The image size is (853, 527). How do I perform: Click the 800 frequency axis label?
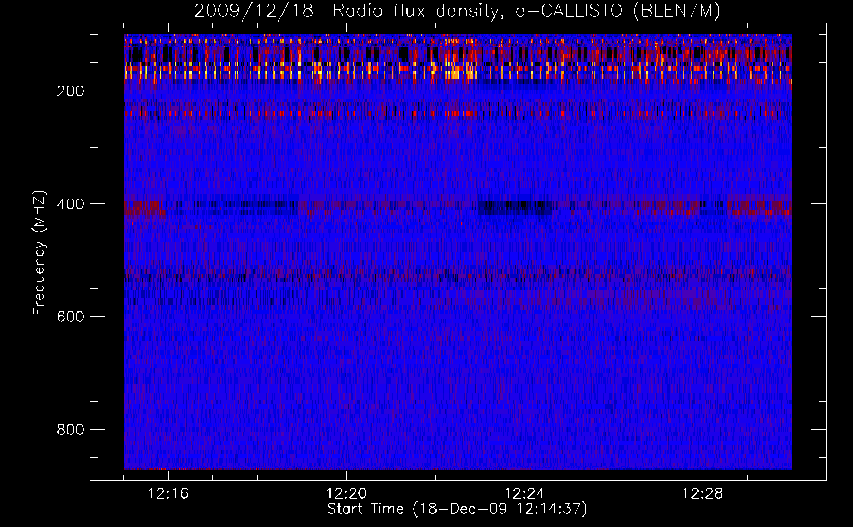pyautogui.click(x=71, y=430)
